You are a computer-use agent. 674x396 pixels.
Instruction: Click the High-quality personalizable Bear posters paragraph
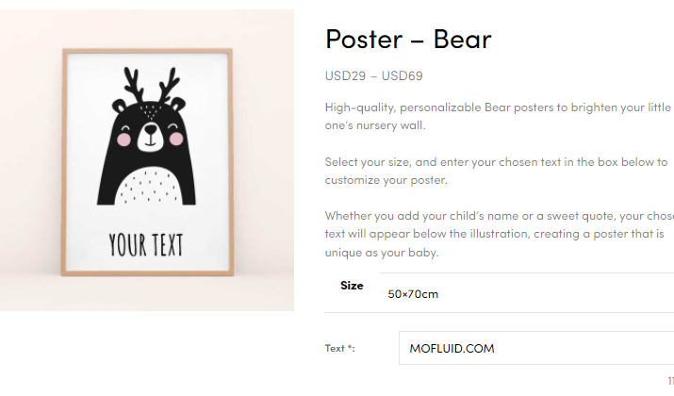point(499,116)
